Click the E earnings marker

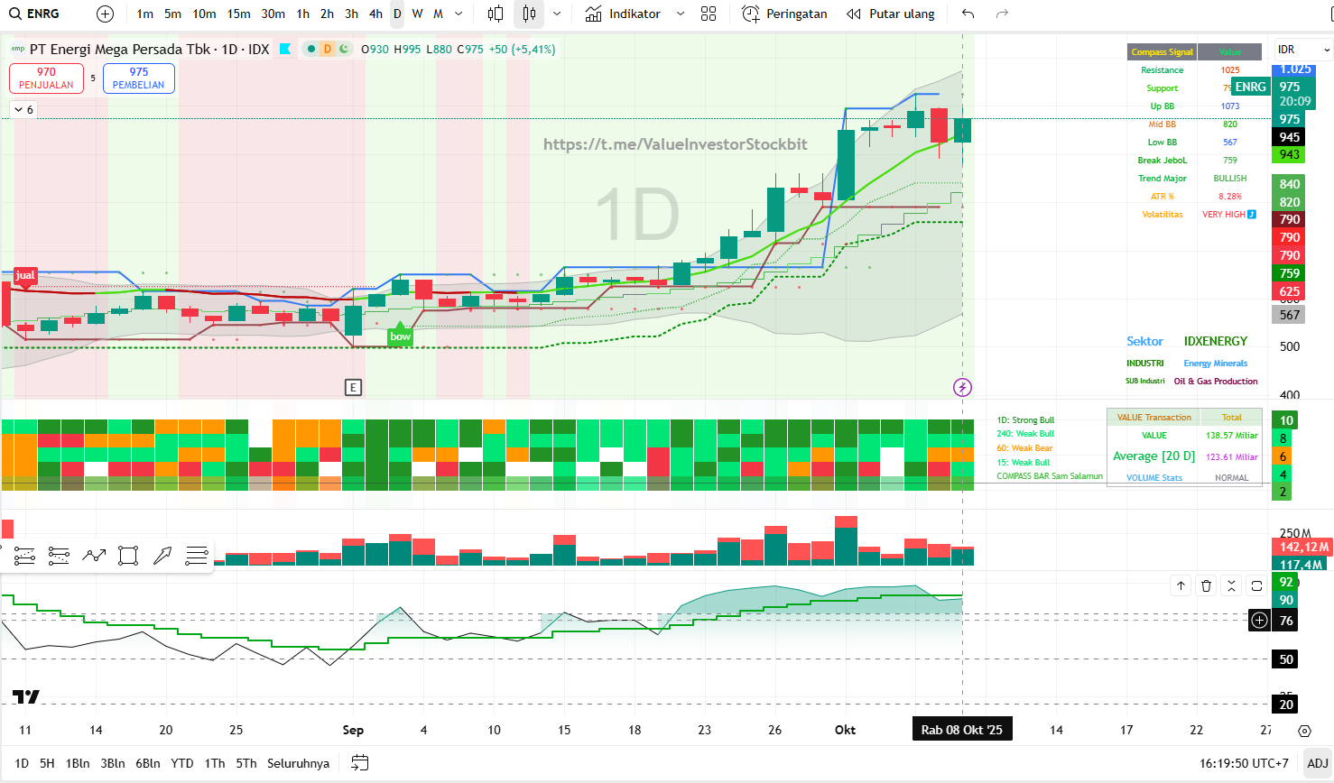coord(353,387)
